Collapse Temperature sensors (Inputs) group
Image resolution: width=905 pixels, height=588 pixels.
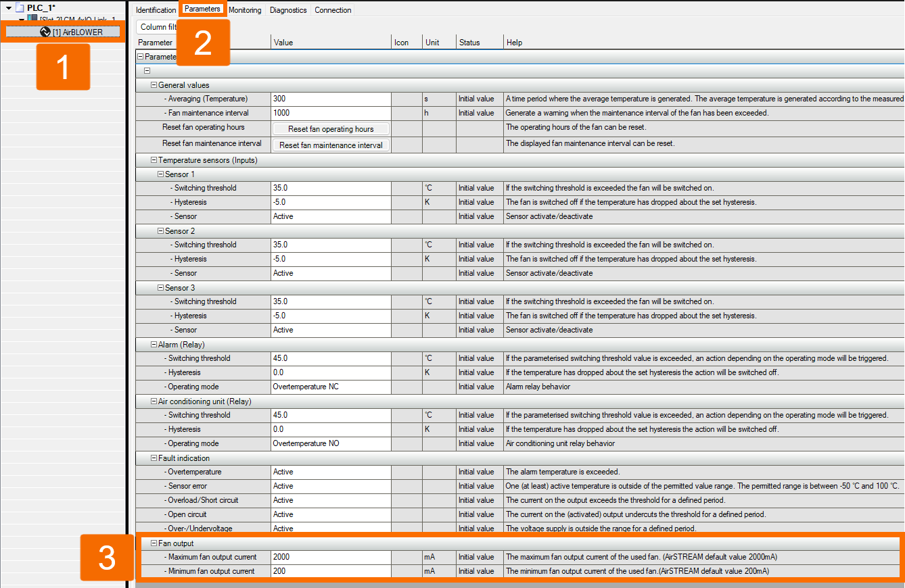pos(154,160)
